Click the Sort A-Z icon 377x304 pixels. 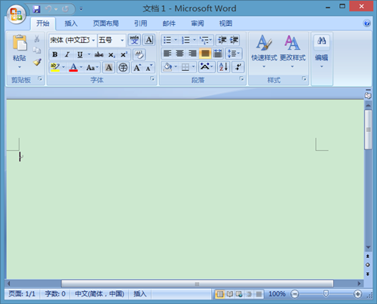[x=224, y=67]
